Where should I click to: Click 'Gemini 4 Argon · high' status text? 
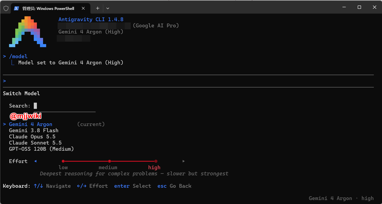pyautogui.click(x=341, y=198)
